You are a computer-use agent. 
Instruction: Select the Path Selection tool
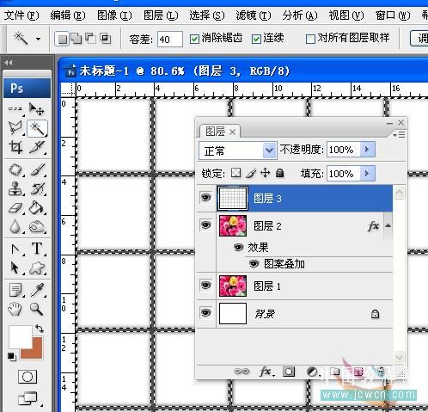pyautogui.click(x=15, y=268)
